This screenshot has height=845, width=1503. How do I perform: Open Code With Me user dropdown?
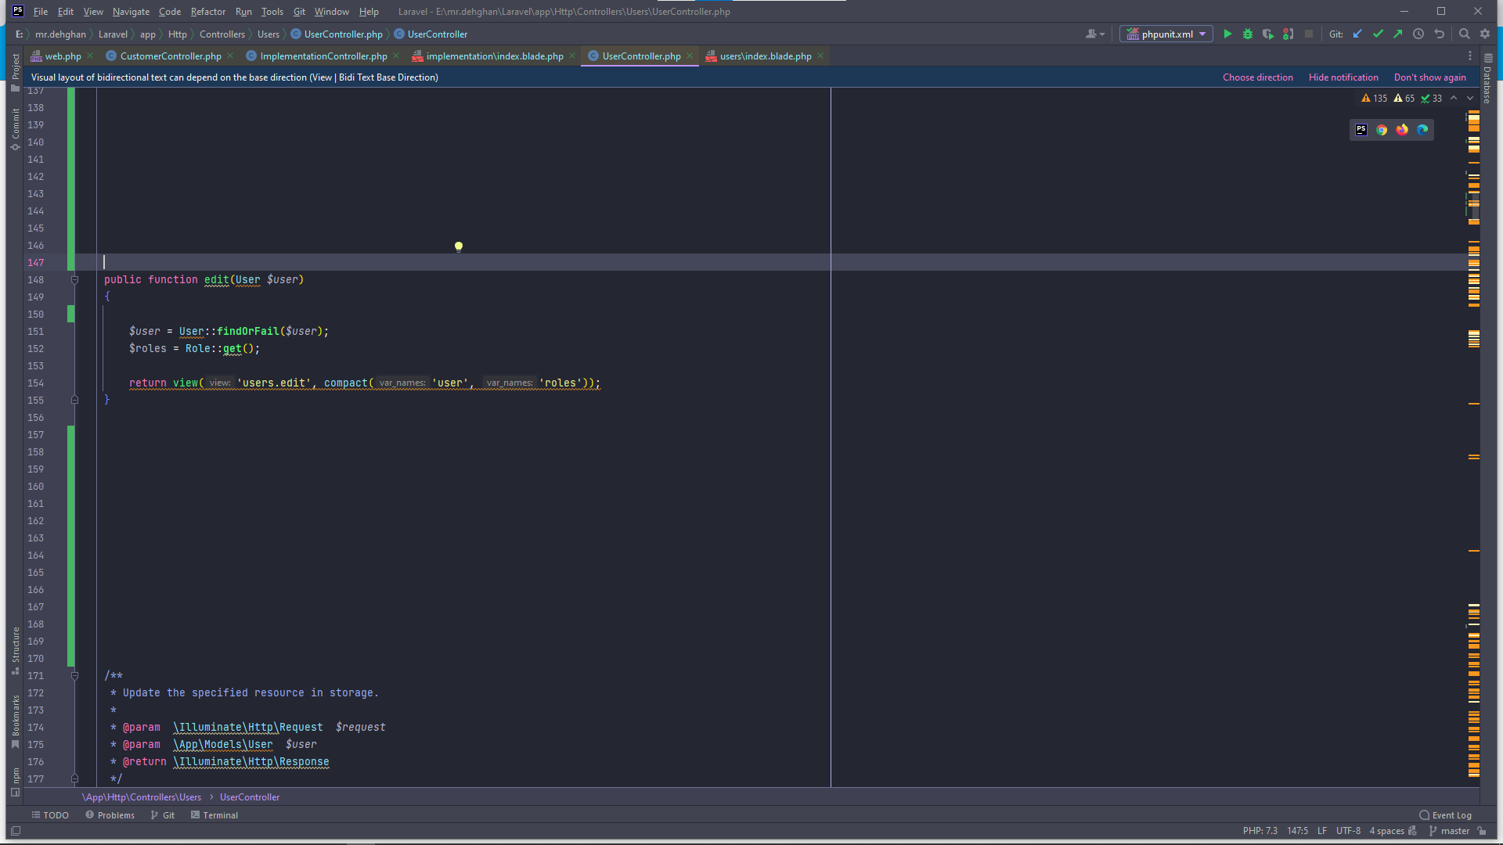[1095, 34]
